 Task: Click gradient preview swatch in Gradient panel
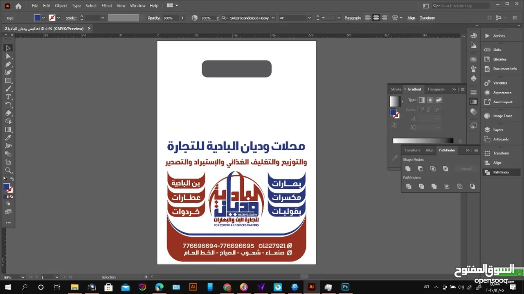click(x=394, y=101)
